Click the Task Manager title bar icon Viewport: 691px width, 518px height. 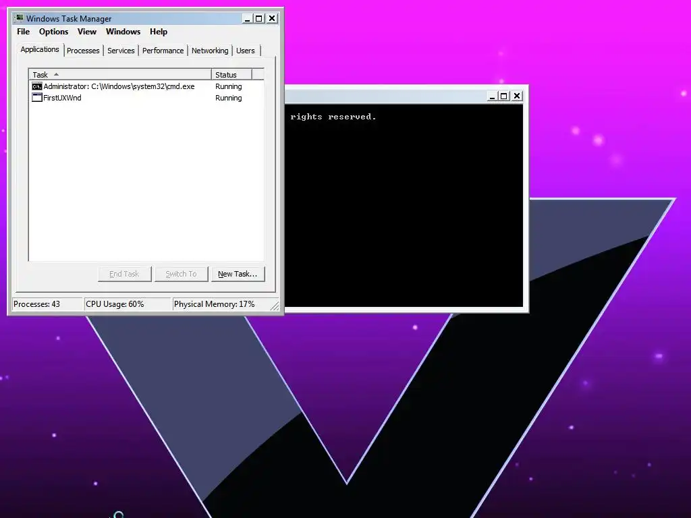coord(19,18)
